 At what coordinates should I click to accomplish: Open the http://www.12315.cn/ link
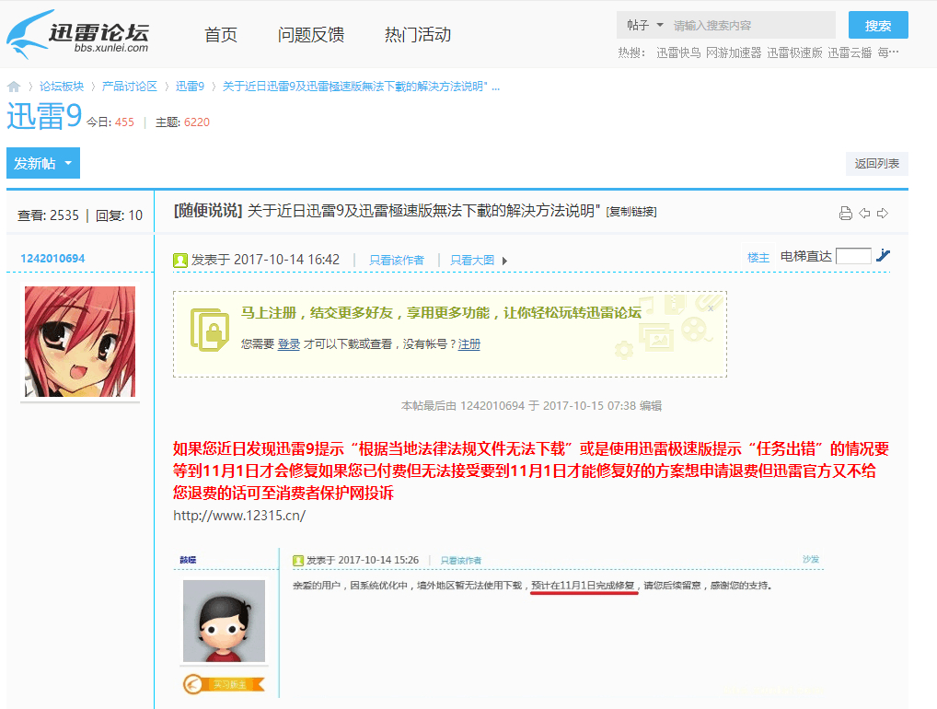pos(239,516)
